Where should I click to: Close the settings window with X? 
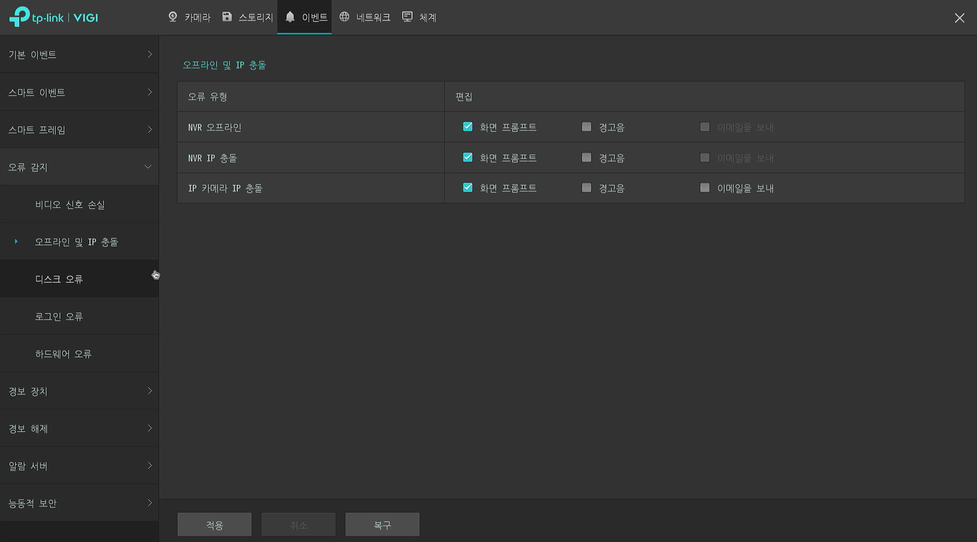click(x=959, y=18)
